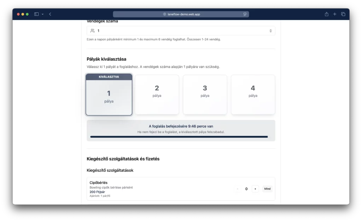This screenshot has width=362, height=221.
Task: Select lane 2 card
Action: (x=157, y=94)
